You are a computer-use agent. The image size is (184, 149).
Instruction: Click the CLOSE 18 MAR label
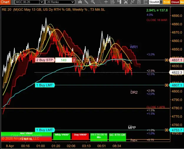pos(157,20)
